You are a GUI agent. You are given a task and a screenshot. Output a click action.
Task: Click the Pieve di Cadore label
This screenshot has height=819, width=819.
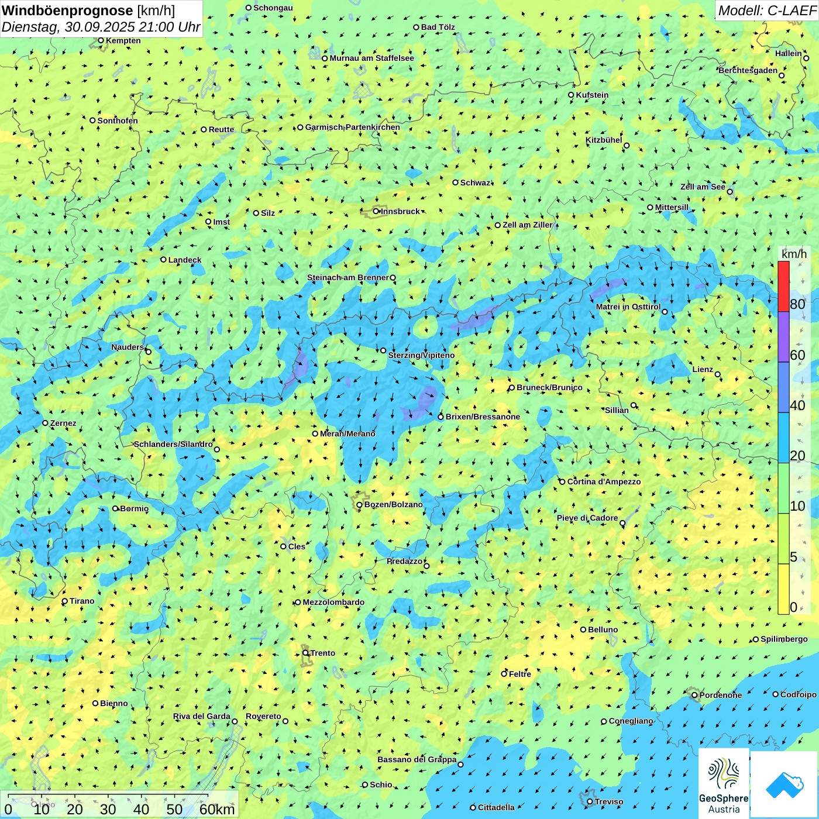(587, 518)
